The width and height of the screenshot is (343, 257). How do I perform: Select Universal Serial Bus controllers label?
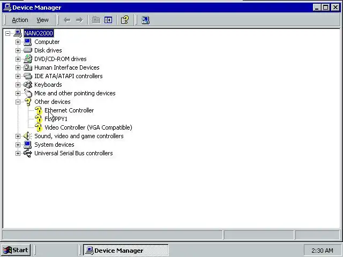click(x=73, y=153)
